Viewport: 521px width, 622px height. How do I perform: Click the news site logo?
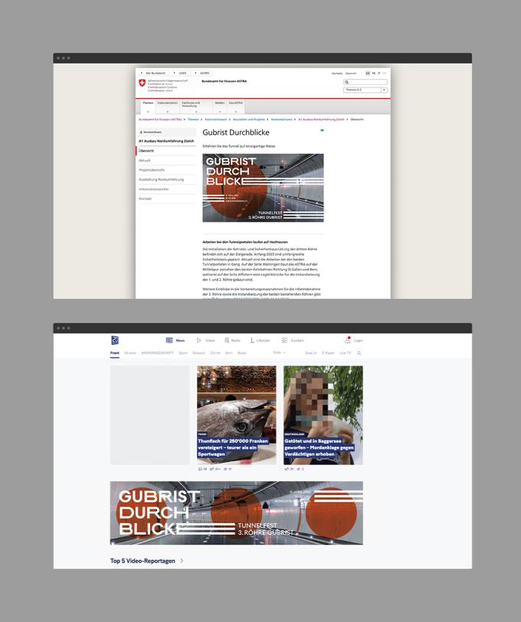click(115, 340)
